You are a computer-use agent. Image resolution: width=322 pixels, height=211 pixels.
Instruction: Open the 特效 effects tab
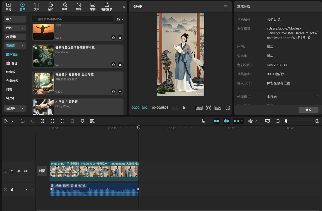click(65, 7)
